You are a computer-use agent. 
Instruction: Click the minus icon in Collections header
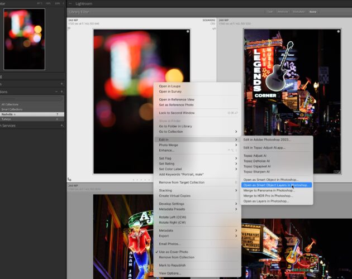coord(56,92)
